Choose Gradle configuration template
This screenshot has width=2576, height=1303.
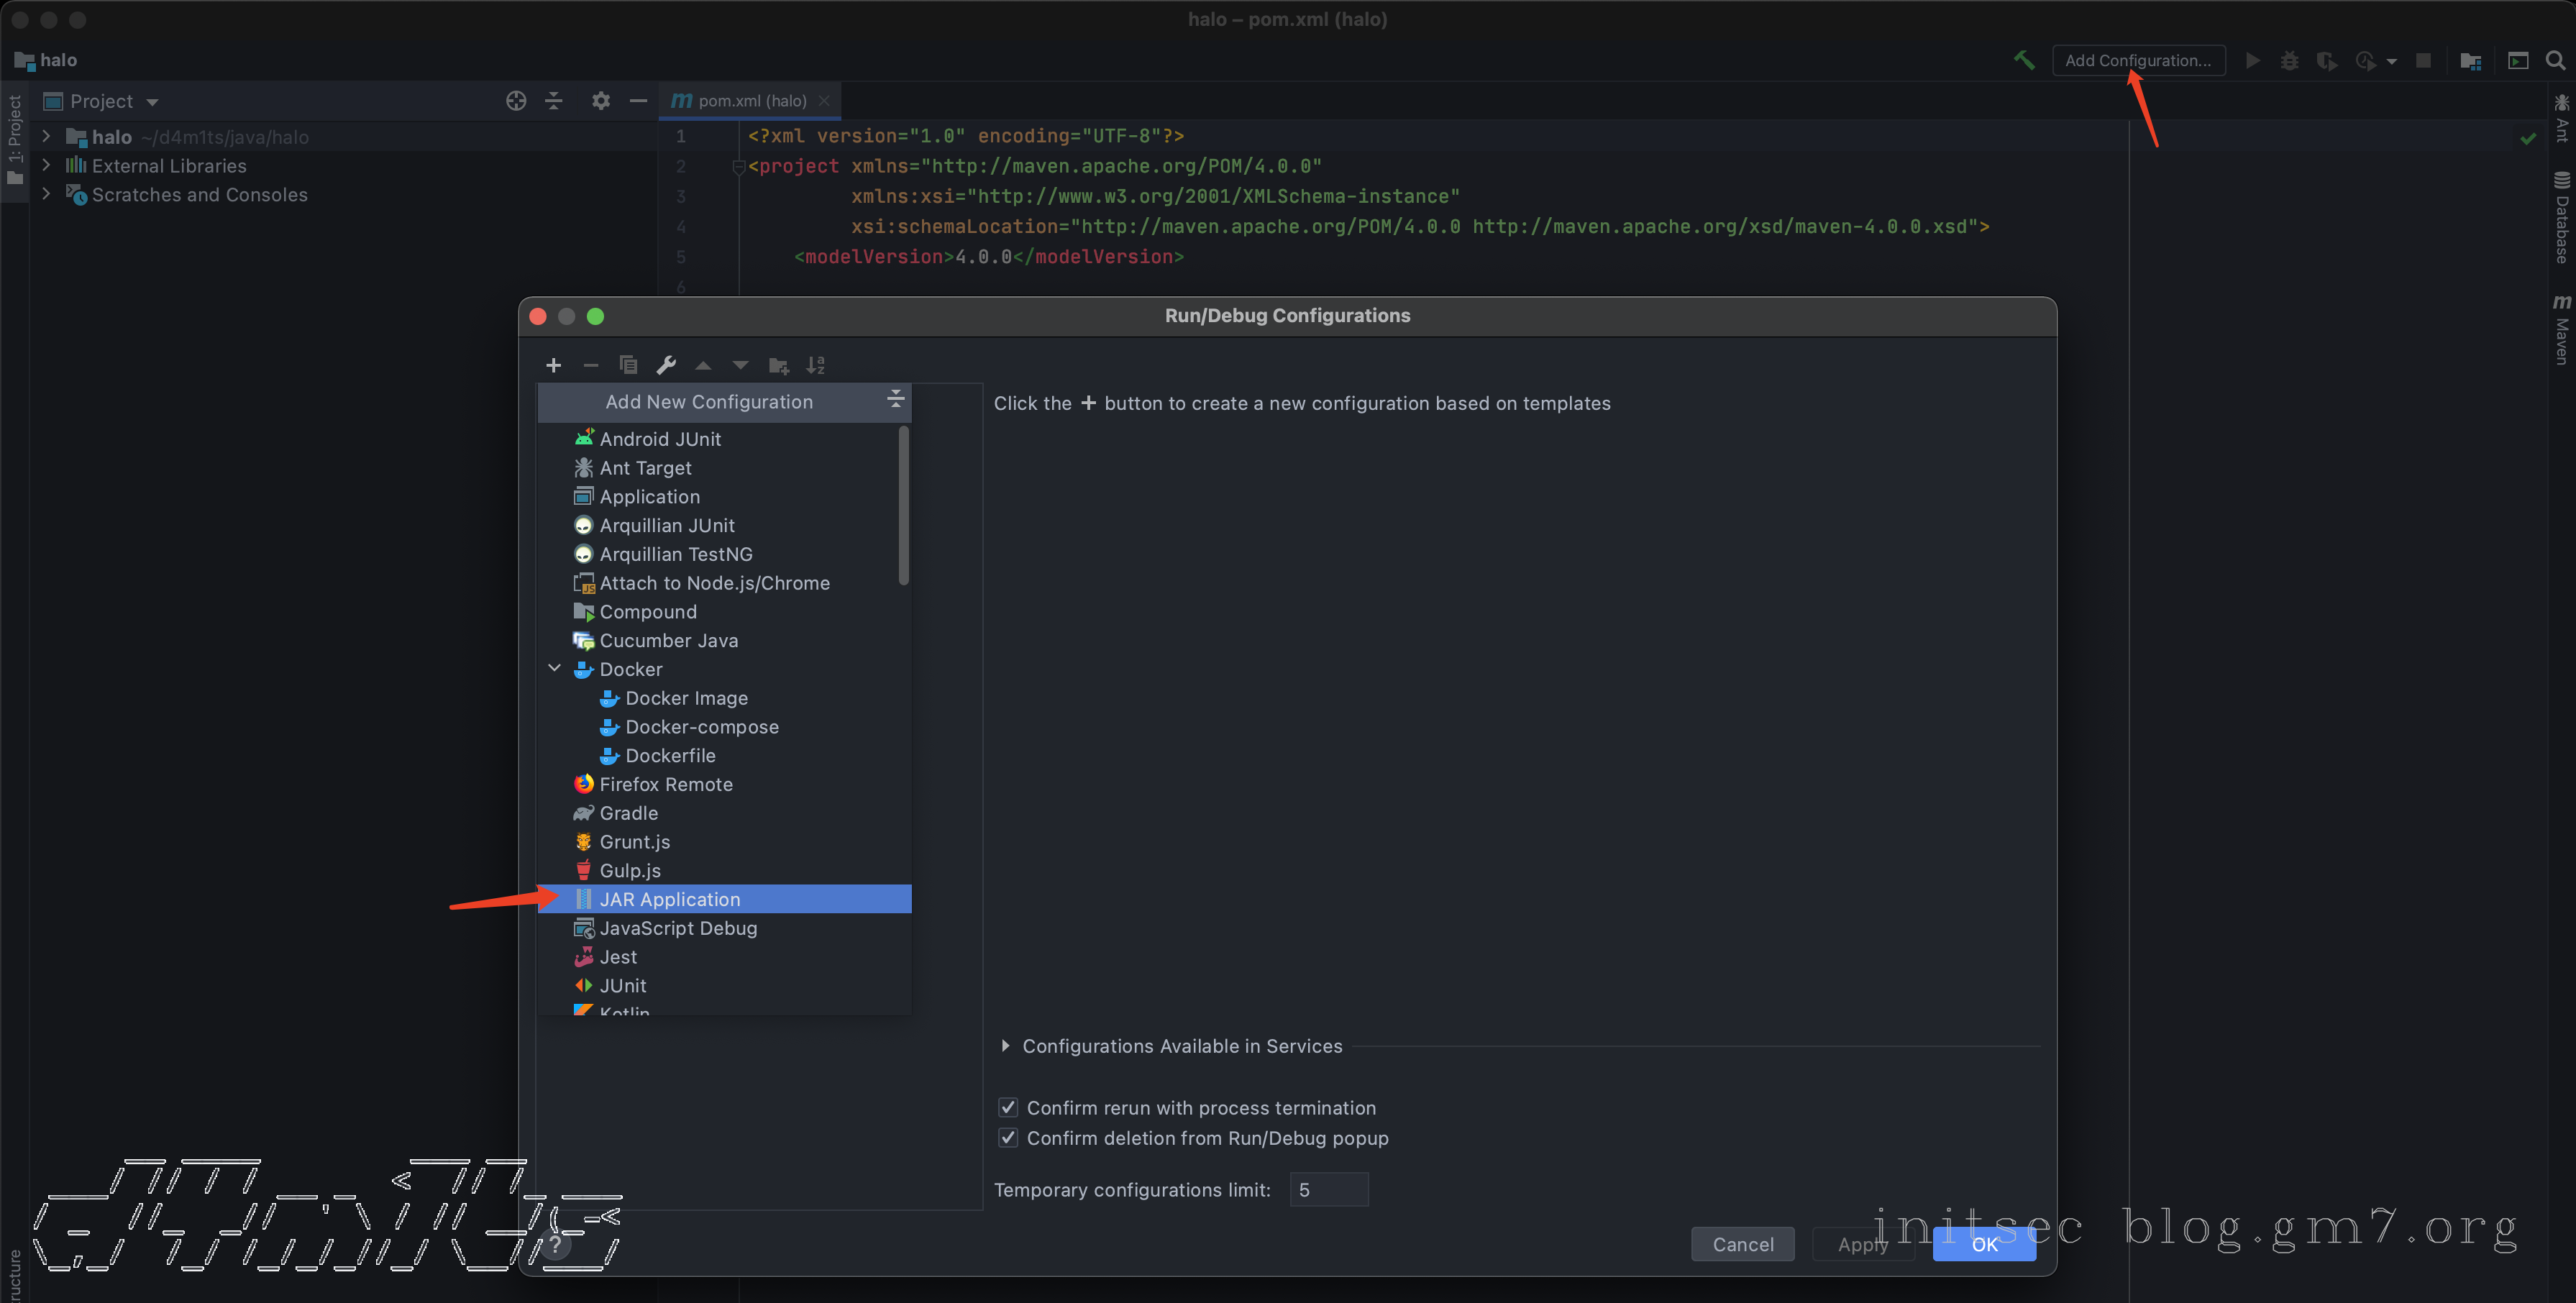coord(628,813)
